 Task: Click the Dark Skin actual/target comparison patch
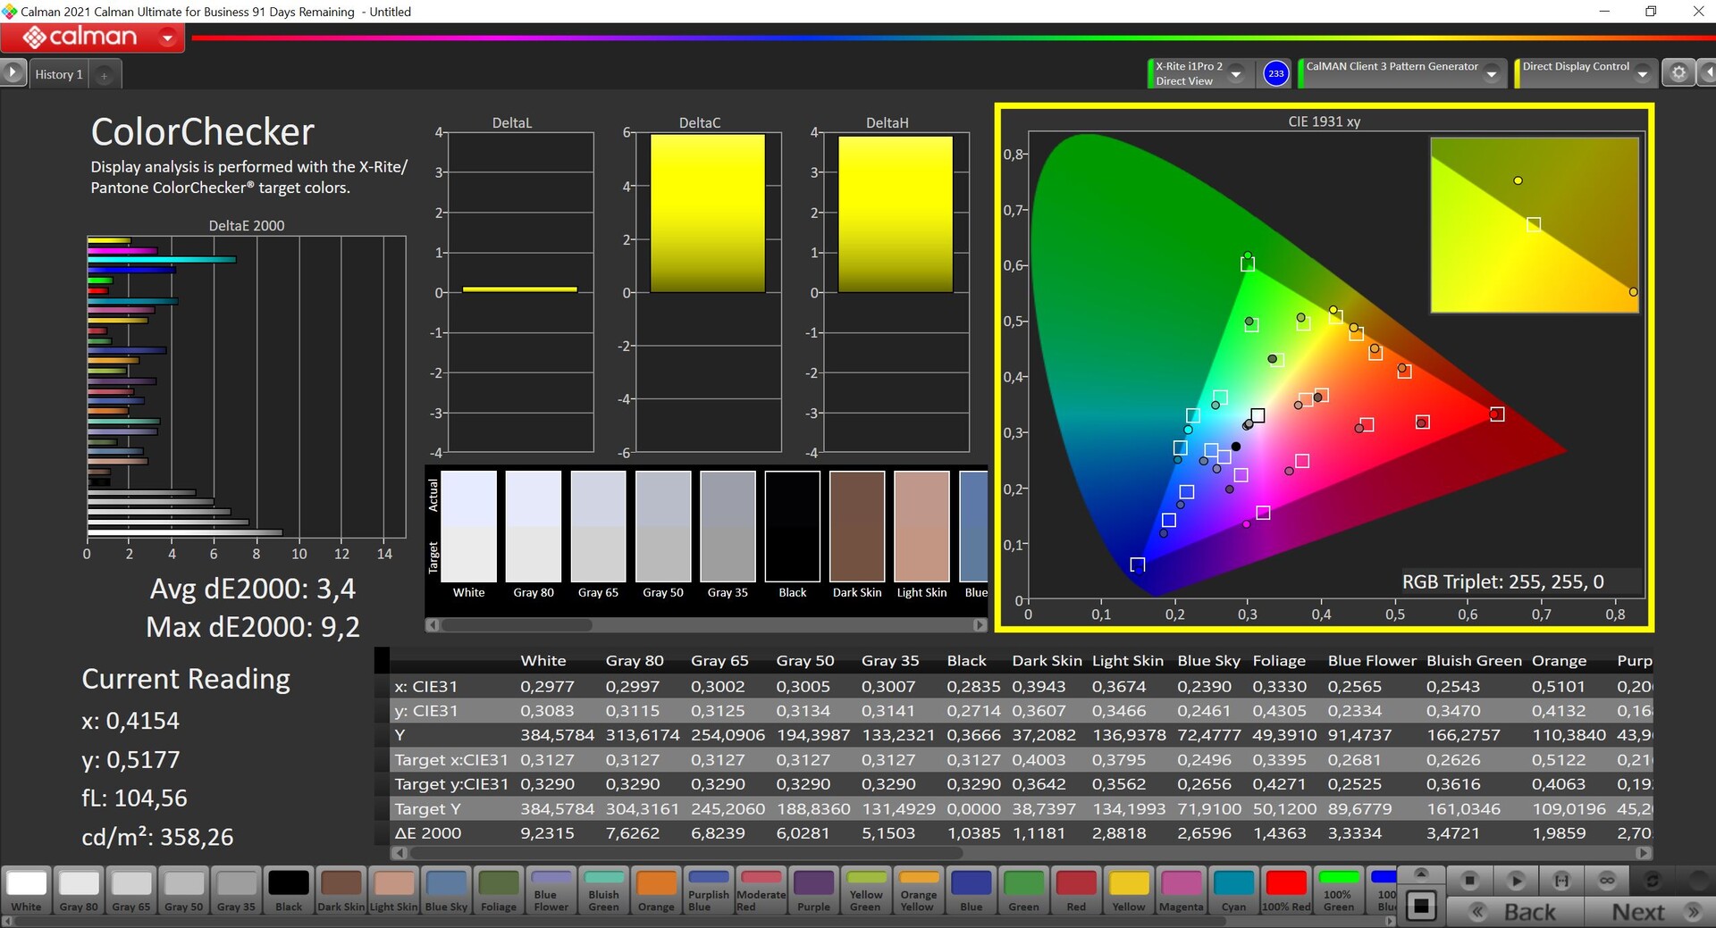(x=856, y=527)
